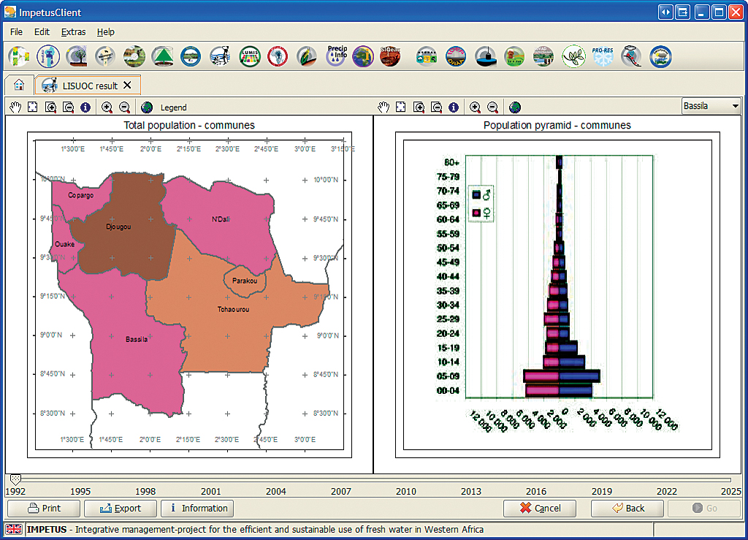The width and height of the screenshot is (748, 540).
Task: Select the Bassila commune on map
Action: click(137, 340)
